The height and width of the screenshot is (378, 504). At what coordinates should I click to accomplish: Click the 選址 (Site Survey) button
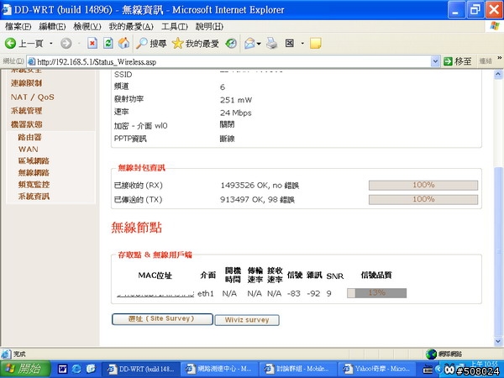[x=162, y=319]
